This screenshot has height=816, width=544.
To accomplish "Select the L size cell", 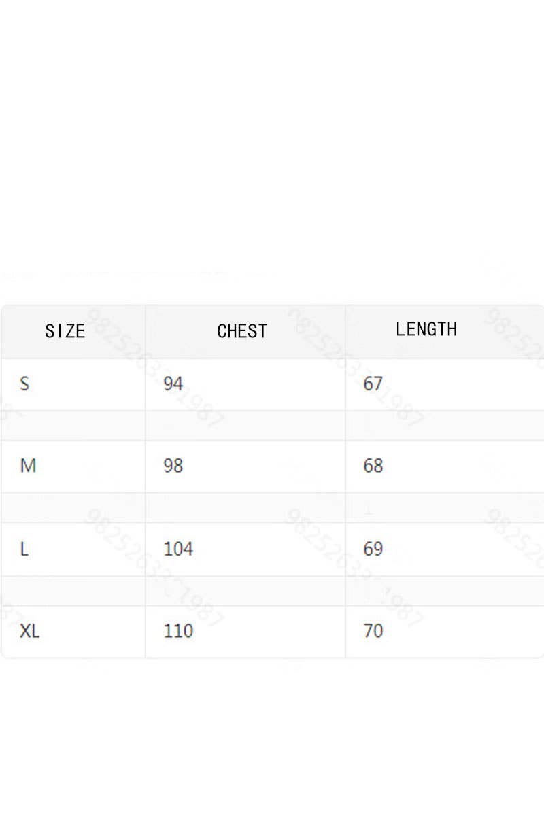I will click(x=24, y=549).
